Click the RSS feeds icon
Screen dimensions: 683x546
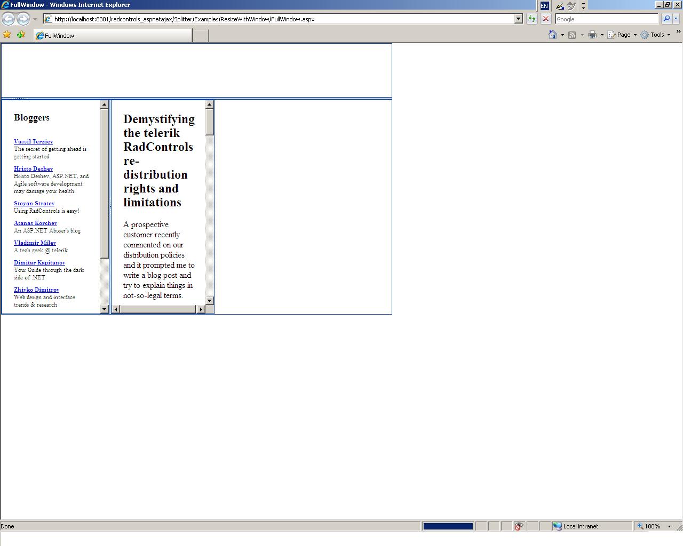[x=572, y=35]
